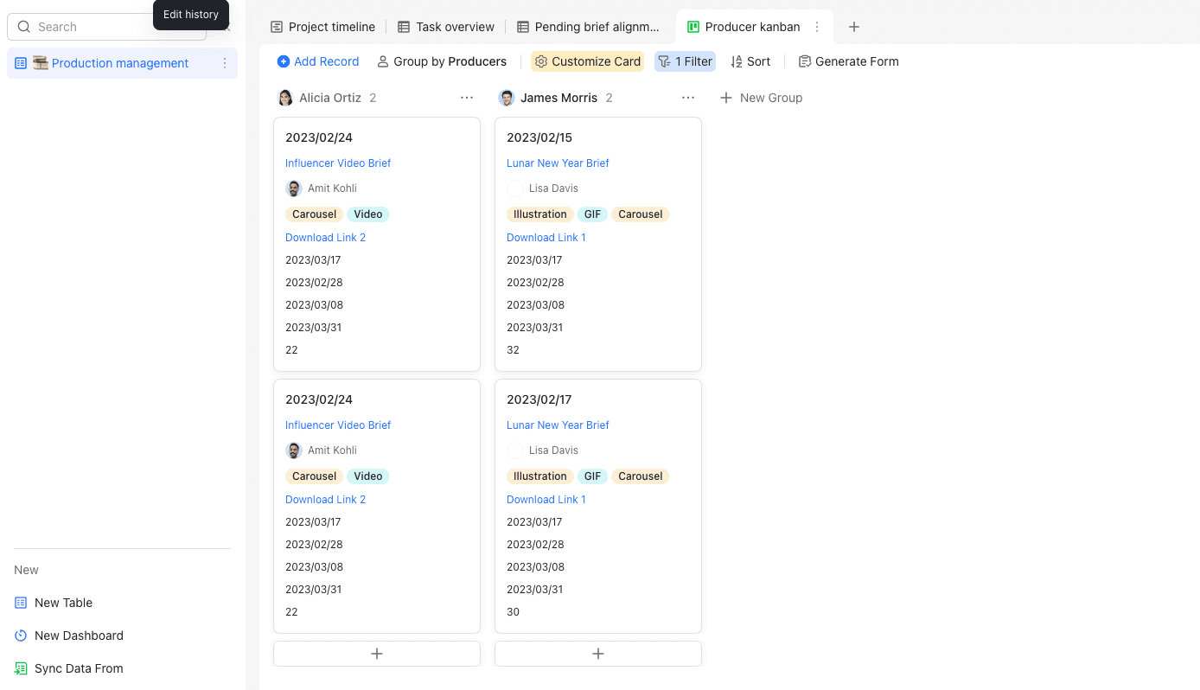Click James Morris avatar in group header
The image size is (1200, 690).
(x=507, y=98)
